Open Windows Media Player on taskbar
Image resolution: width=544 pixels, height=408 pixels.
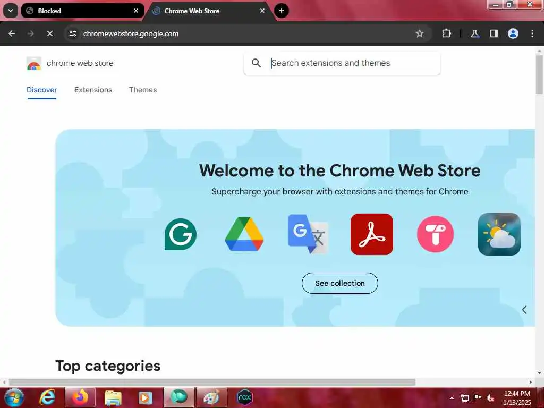click(x=146, y=397)
